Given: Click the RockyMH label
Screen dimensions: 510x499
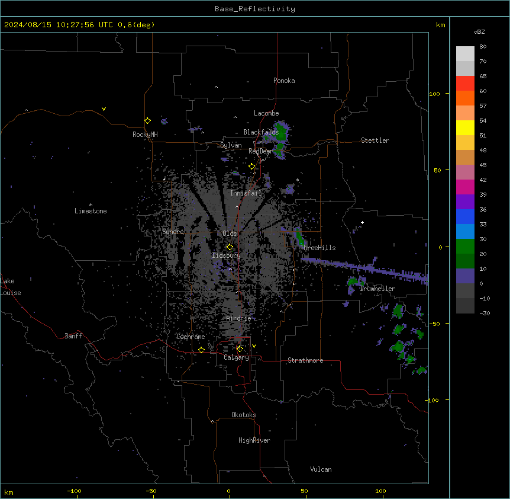Looking at the screenshot, I should [145, 135].
